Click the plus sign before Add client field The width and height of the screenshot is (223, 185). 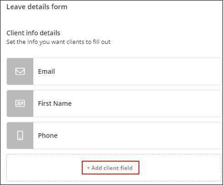(x=88, y=168)
